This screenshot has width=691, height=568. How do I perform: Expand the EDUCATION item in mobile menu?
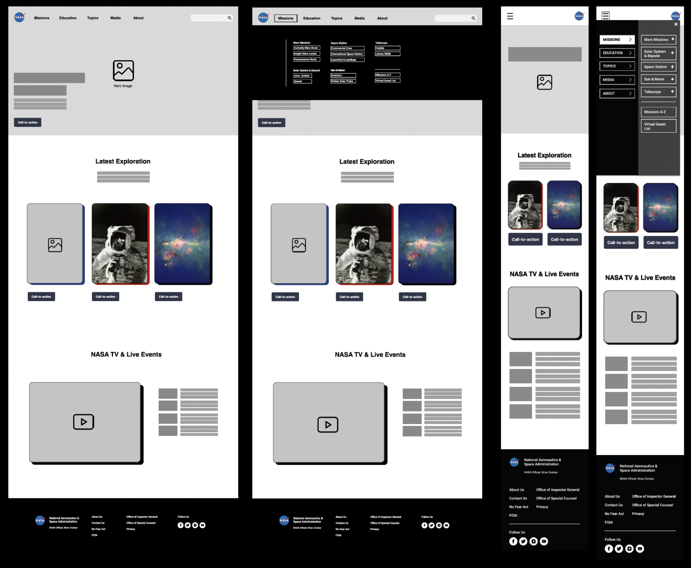tap(630, 53)
